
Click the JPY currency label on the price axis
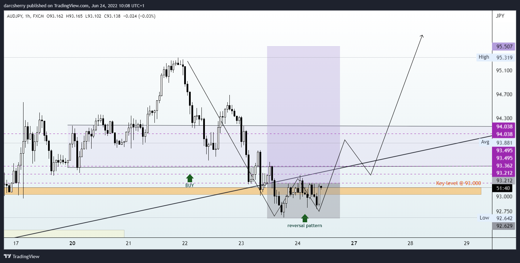click(500, 16)
